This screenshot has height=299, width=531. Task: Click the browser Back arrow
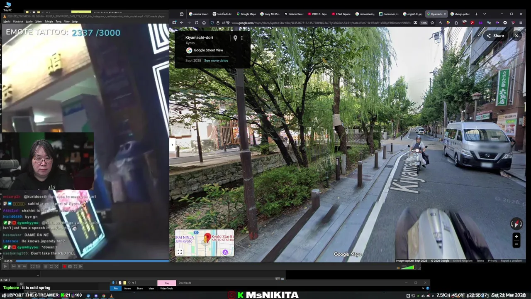(x=181, y=22)
